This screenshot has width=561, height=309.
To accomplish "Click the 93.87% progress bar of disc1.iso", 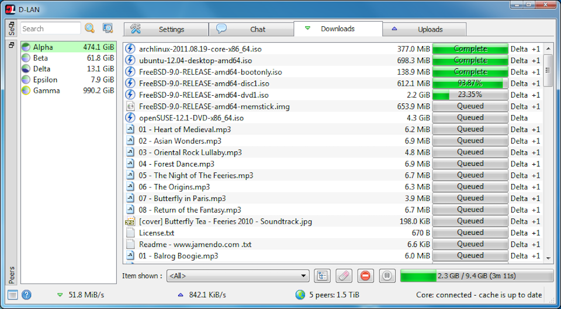I will pyautogui.click(x=470, y=84).
